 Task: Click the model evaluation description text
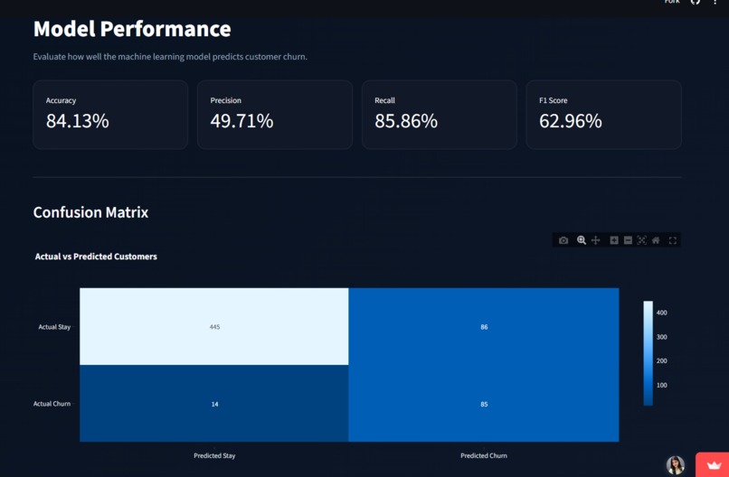(x=170, y=57)
